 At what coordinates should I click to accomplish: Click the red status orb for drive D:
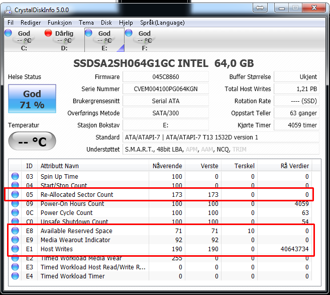click(x=48, y=33)
